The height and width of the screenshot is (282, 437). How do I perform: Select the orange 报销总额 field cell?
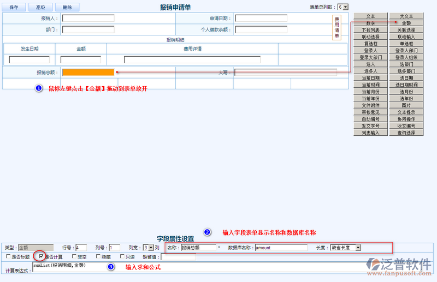pos(88,72)
